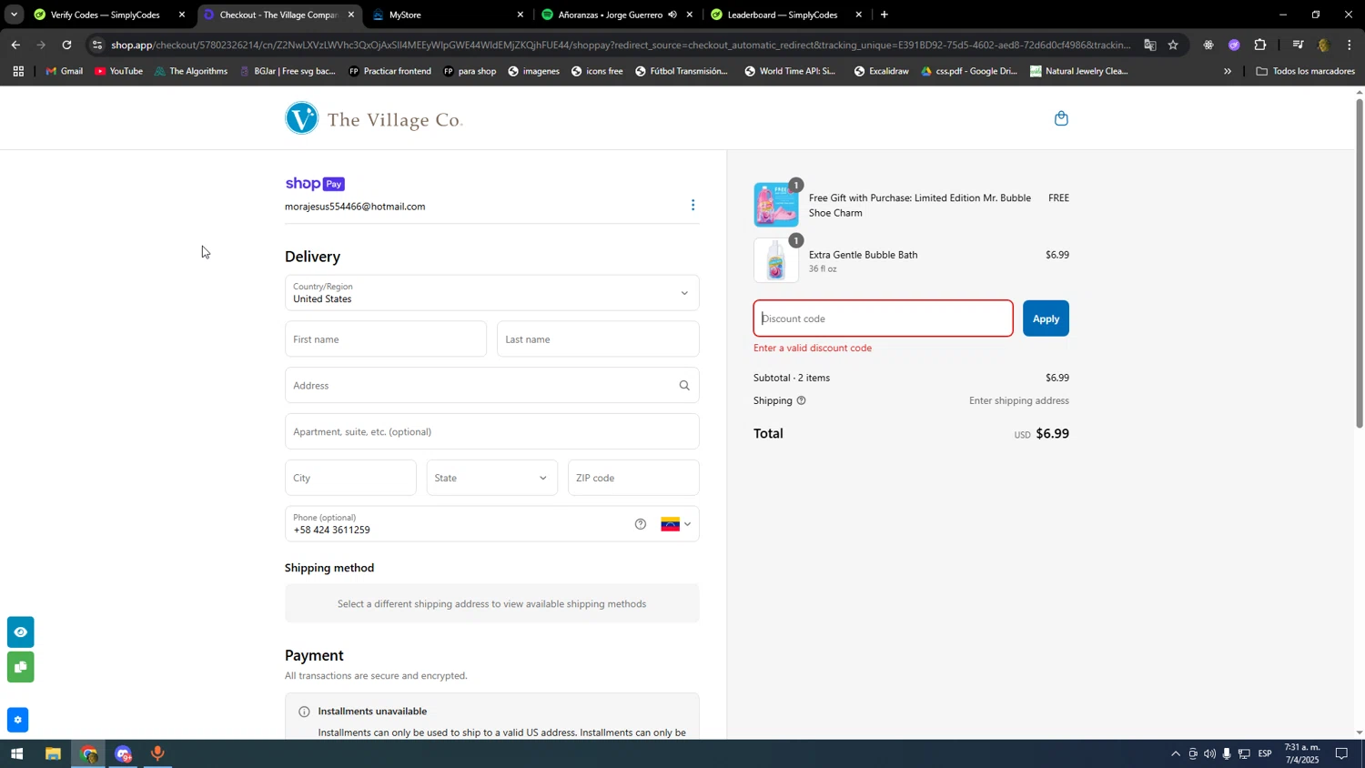Open the tab search dropdown arrow
This screenshot has height=768, width=1365.
coord(14,15)
